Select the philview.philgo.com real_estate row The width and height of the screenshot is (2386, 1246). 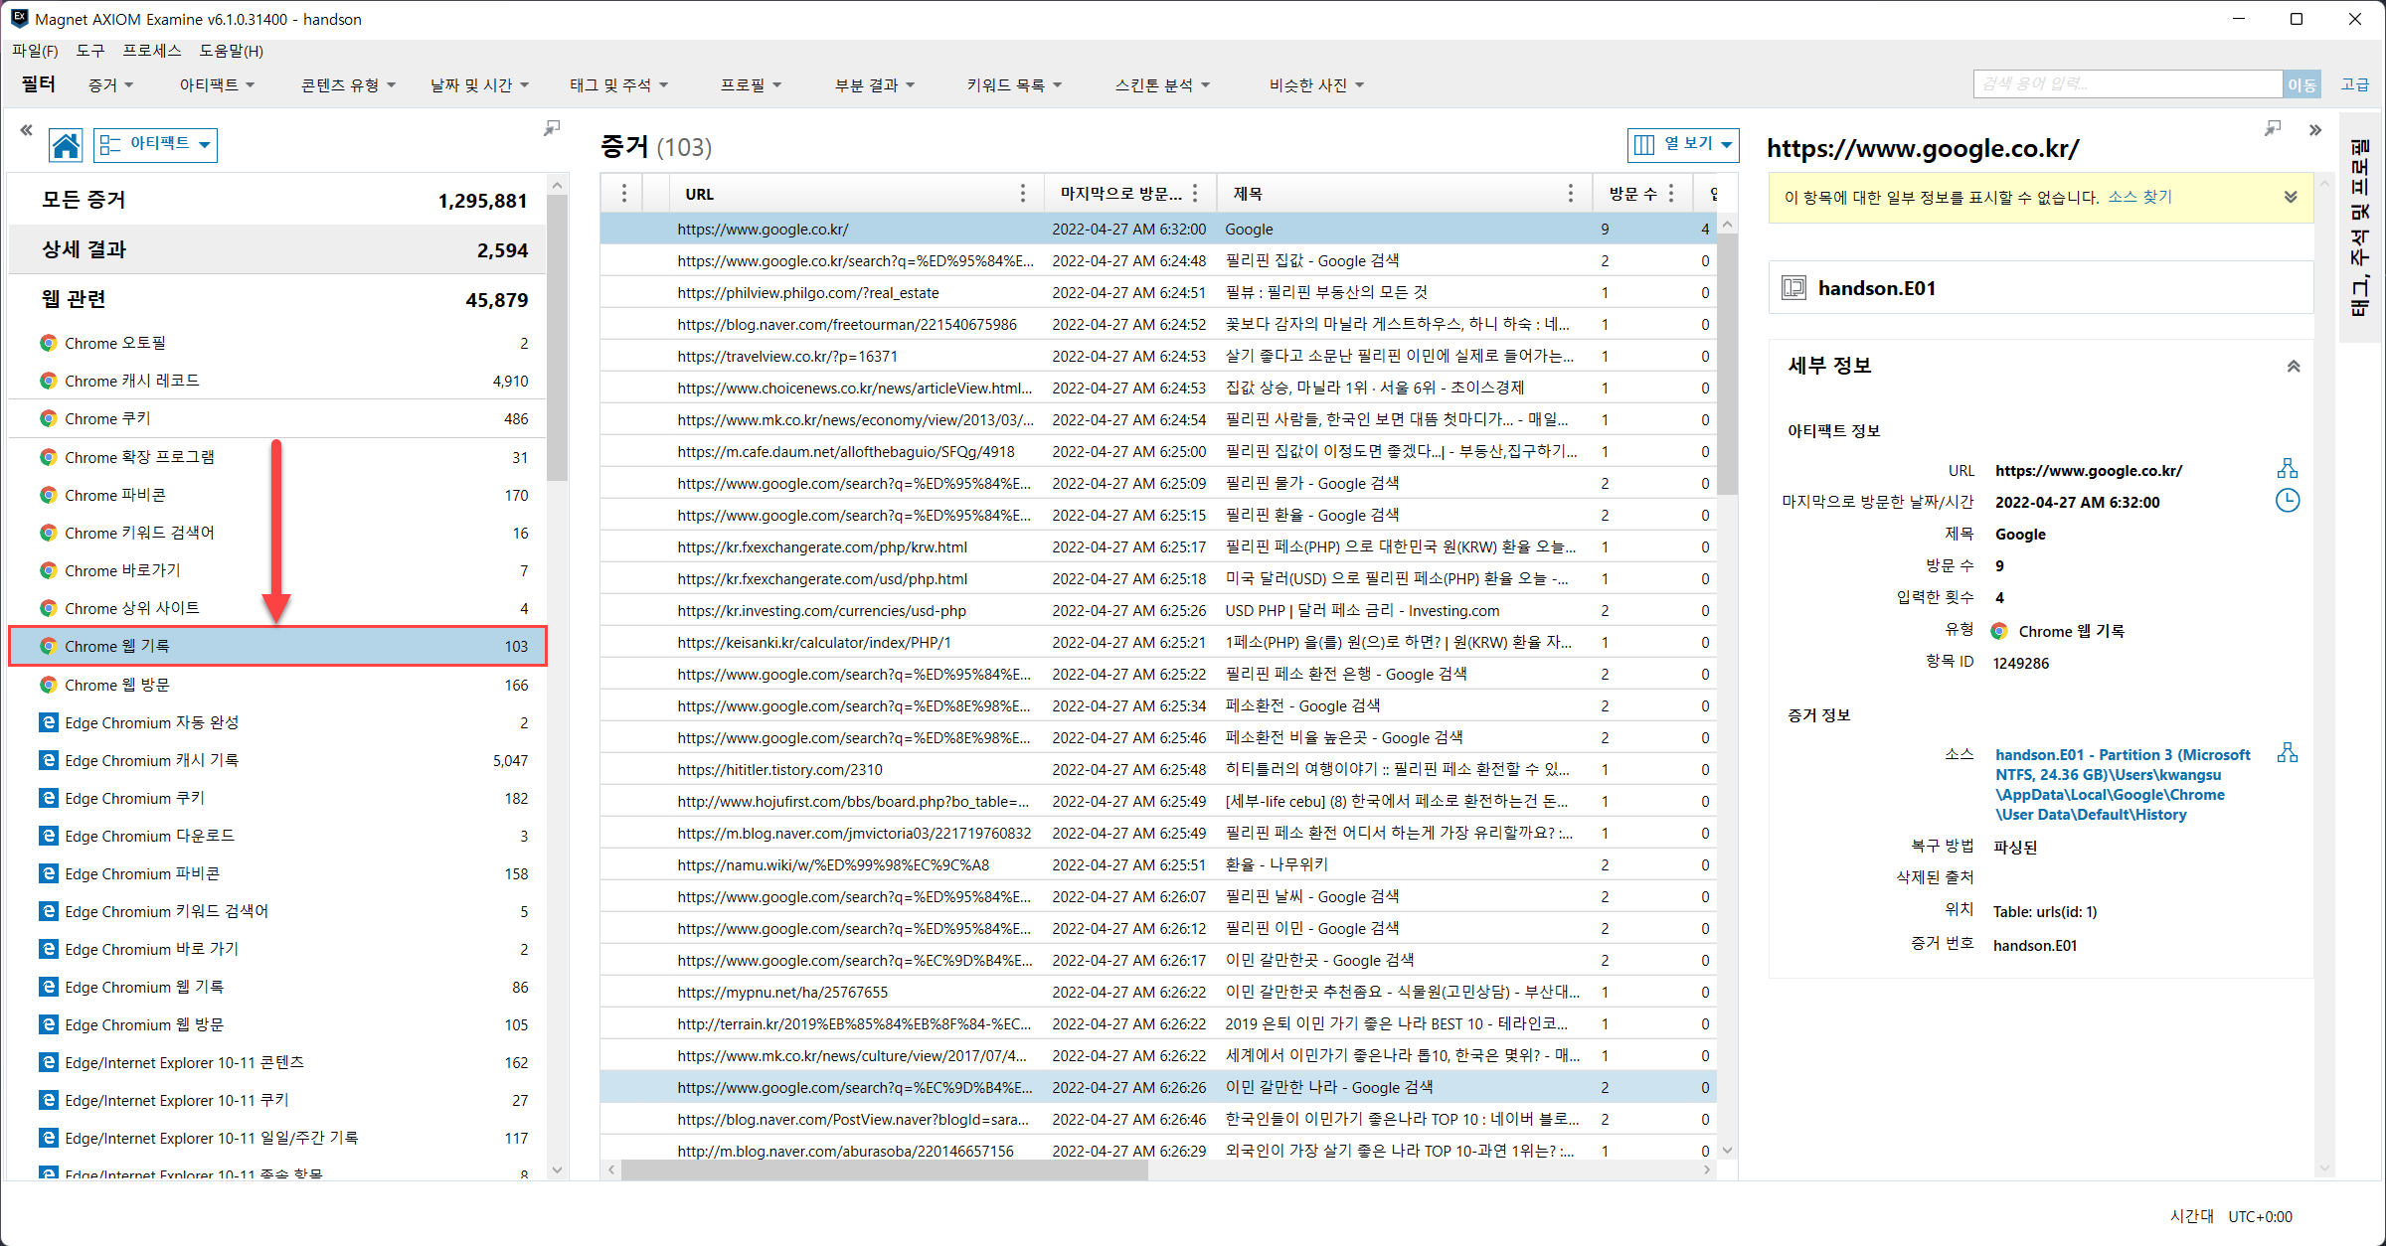pos(1158,292)
